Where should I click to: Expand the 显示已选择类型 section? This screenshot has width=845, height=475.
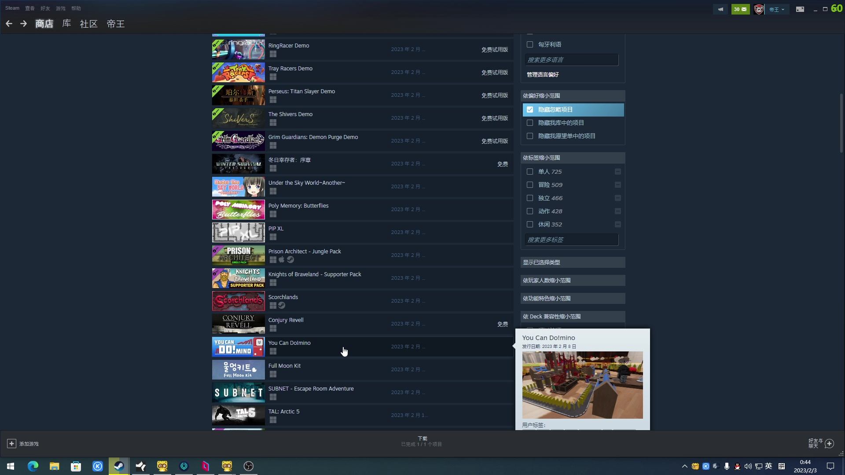573,263
